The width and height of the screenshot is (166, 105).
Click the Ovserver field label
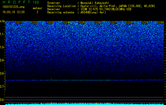pos(54,3)
